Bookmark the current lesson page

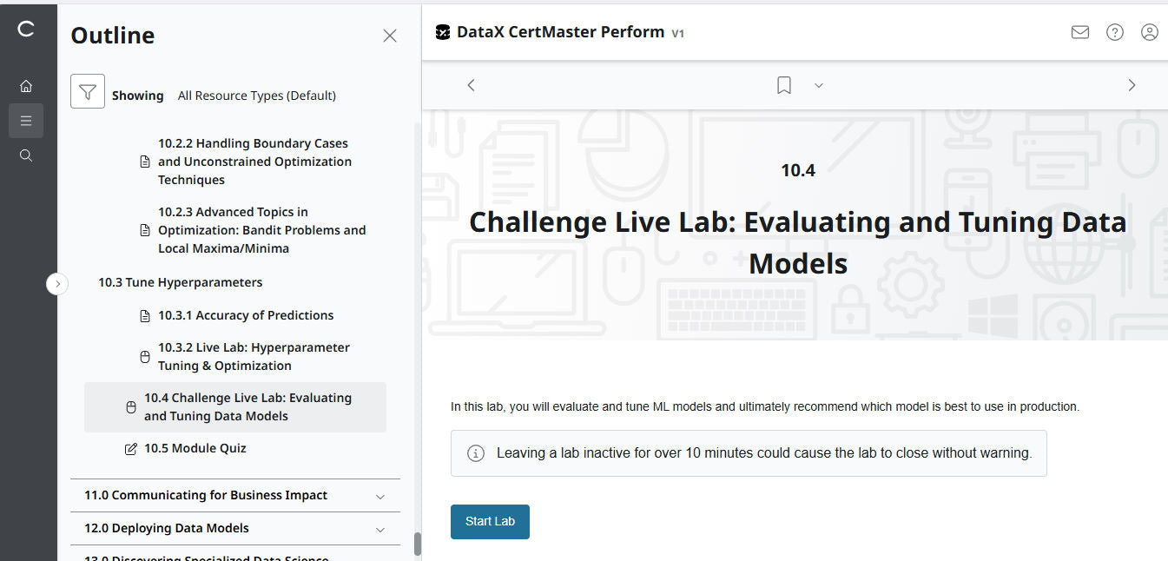(x=783, y=84)
